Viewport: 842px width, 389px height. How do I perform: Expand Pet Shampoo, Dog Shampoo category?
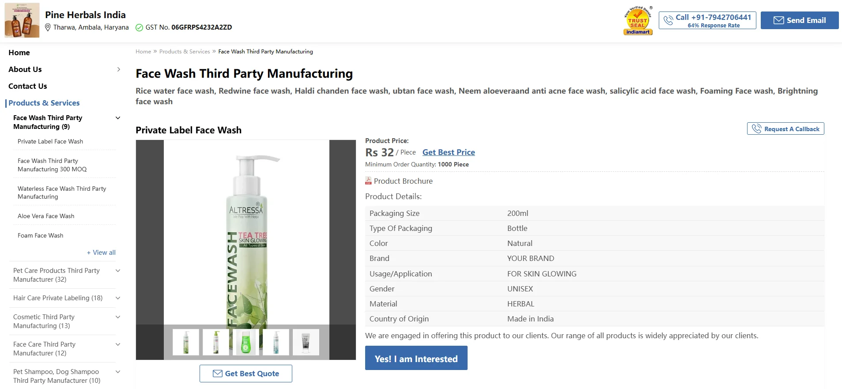[118, 372]
